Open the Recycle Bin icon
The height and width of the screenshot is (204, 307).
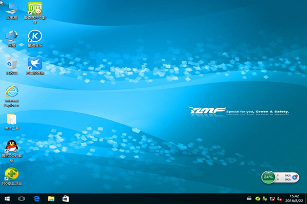[12, 66]
